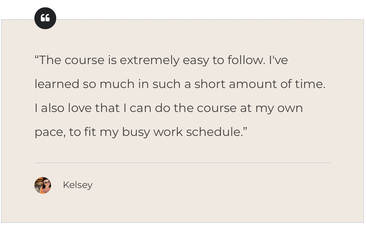Click the line "pace, to fit my busy"

click(141, 132)
